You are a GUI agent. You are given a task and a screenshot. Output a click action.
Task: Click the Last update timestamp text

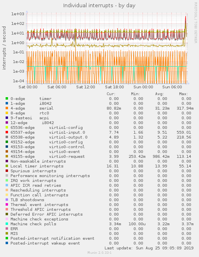point(149,248)
